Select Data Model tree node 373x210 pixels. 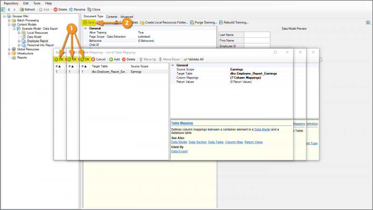tap(34, 37)
